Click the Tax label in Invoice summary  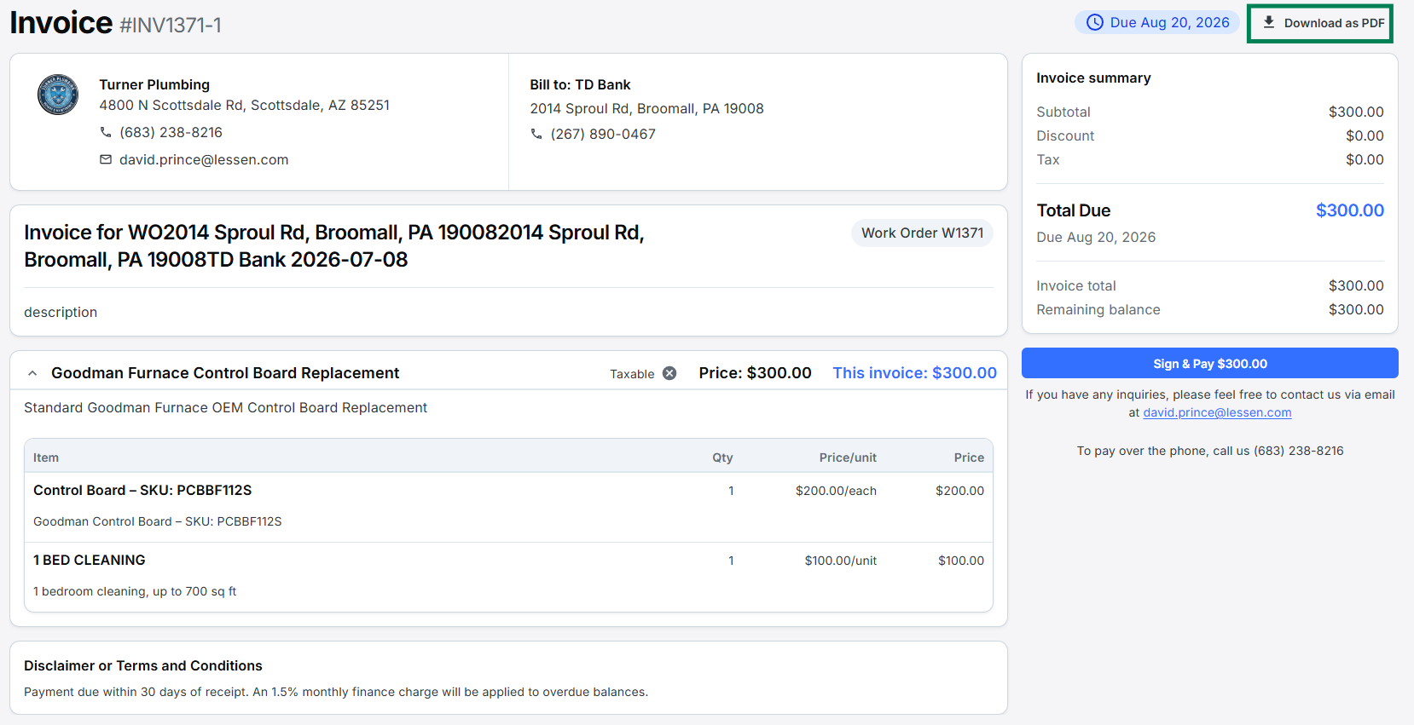(1048, 159)
